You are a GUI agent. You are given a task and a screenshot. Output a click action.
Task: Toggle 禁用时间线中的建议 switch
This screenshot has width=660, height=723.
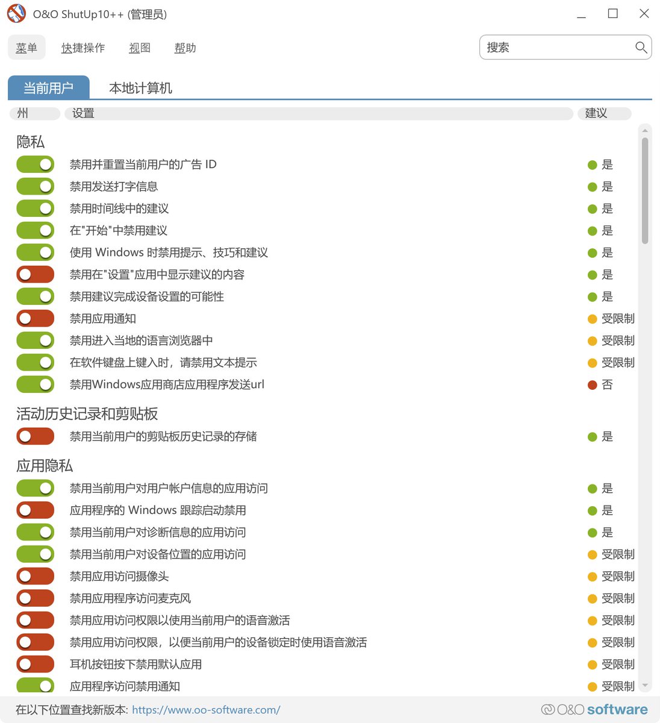[x=36, y=208]
